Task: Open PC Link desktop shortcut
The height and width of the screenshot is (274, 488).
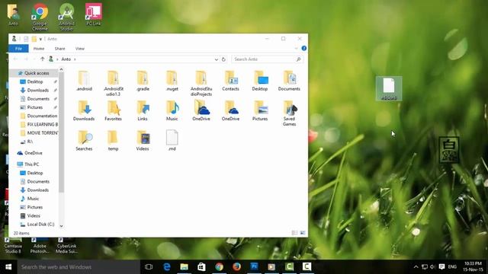Action: pos(94,14)
